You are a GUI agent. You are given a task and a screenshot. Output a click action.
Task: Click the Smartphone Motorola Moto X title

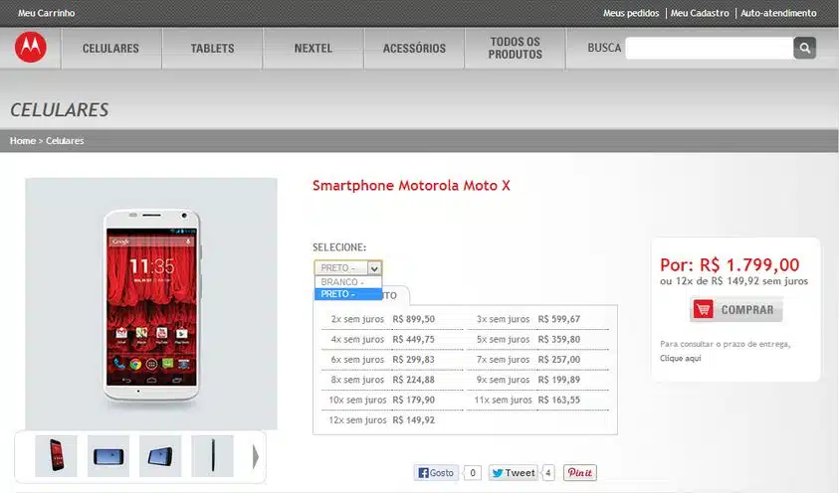[x=411, y=185]
